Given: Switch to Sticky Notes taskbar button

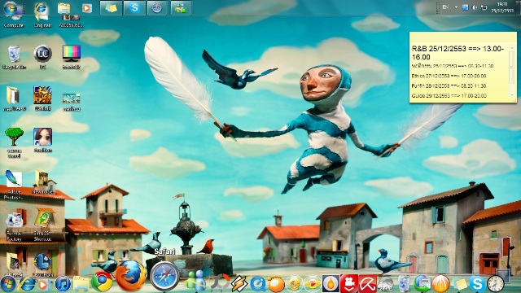Looking at the screenshot, I should 111,7.
